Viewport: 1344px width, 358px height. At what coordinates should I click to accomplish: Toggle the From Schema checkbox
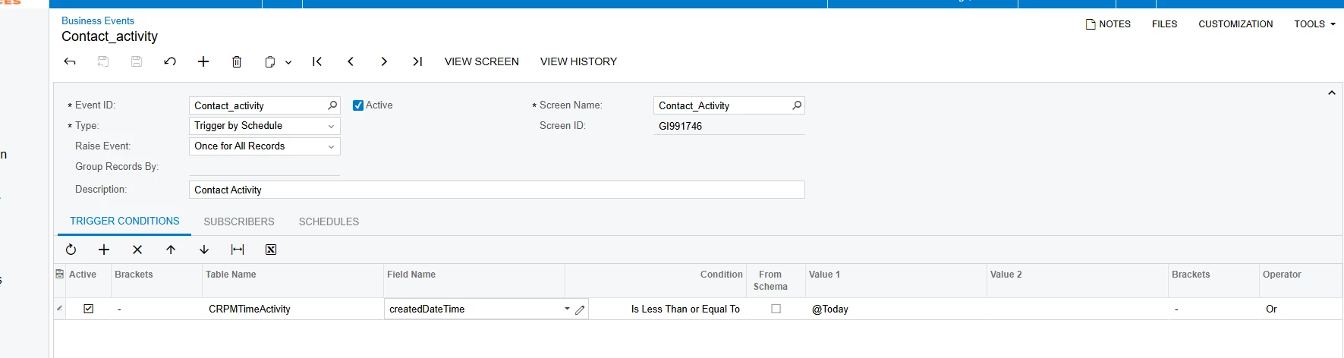click(776, 309)
